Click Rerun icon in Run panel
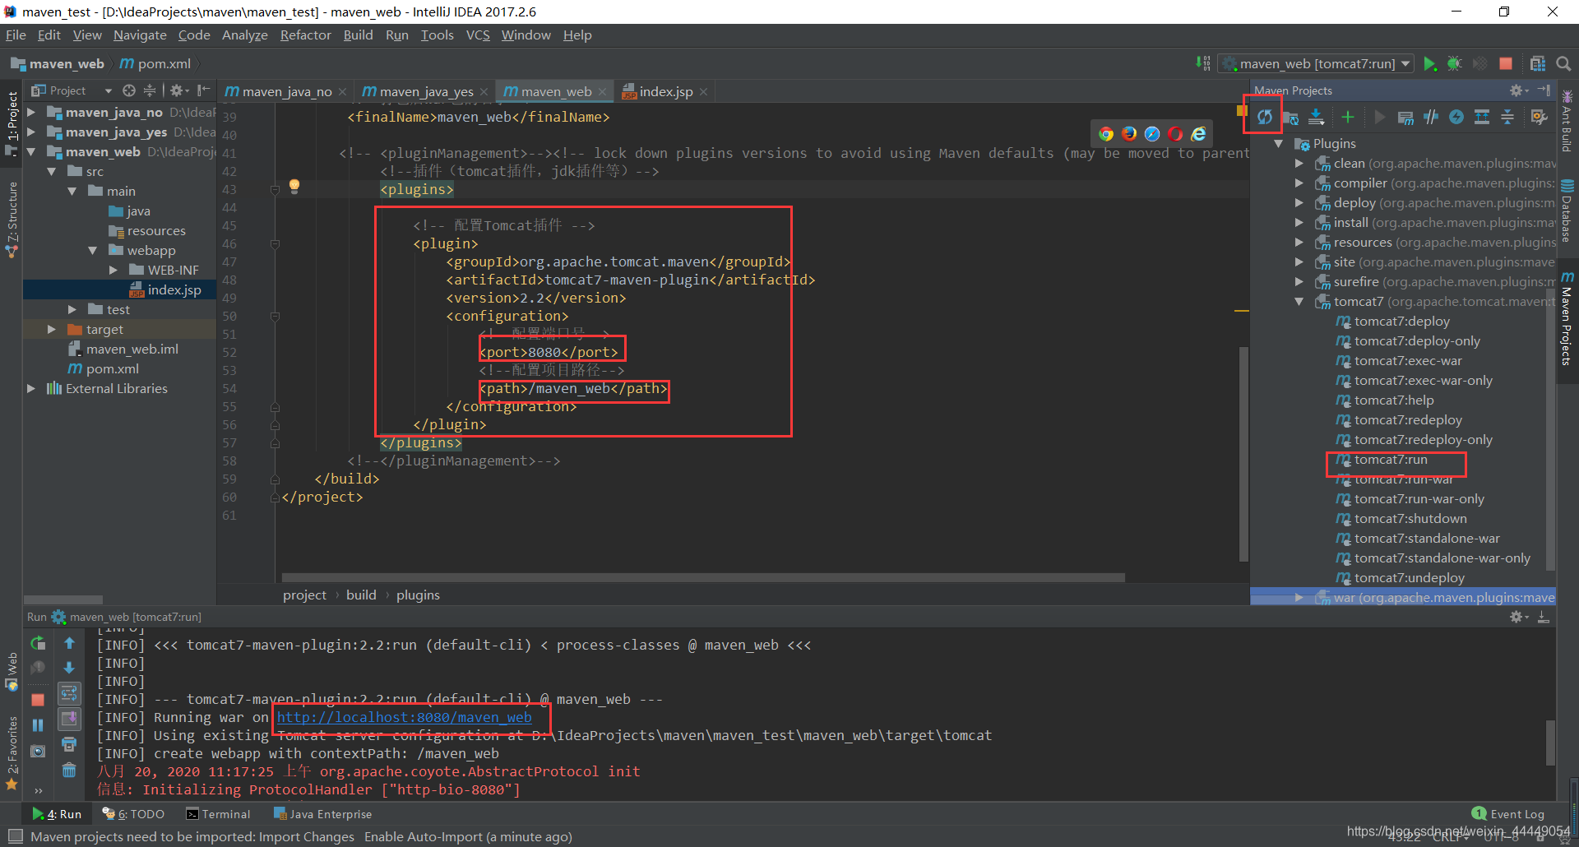This screenshot has height=847, width=1579. point(38,643)
